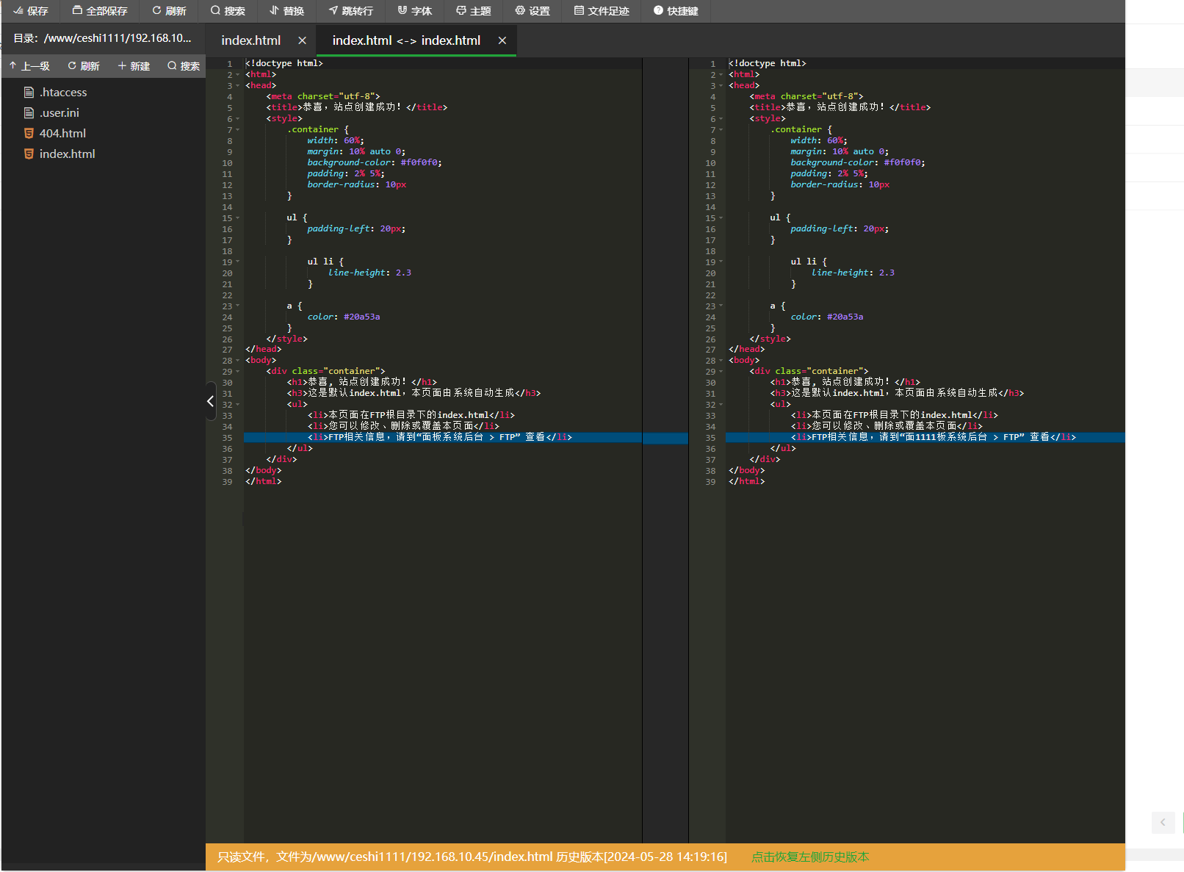Click the 404.html HTML5 icon
The width and height of the screenshot is (1184, 872).
[x=29, y=133]
